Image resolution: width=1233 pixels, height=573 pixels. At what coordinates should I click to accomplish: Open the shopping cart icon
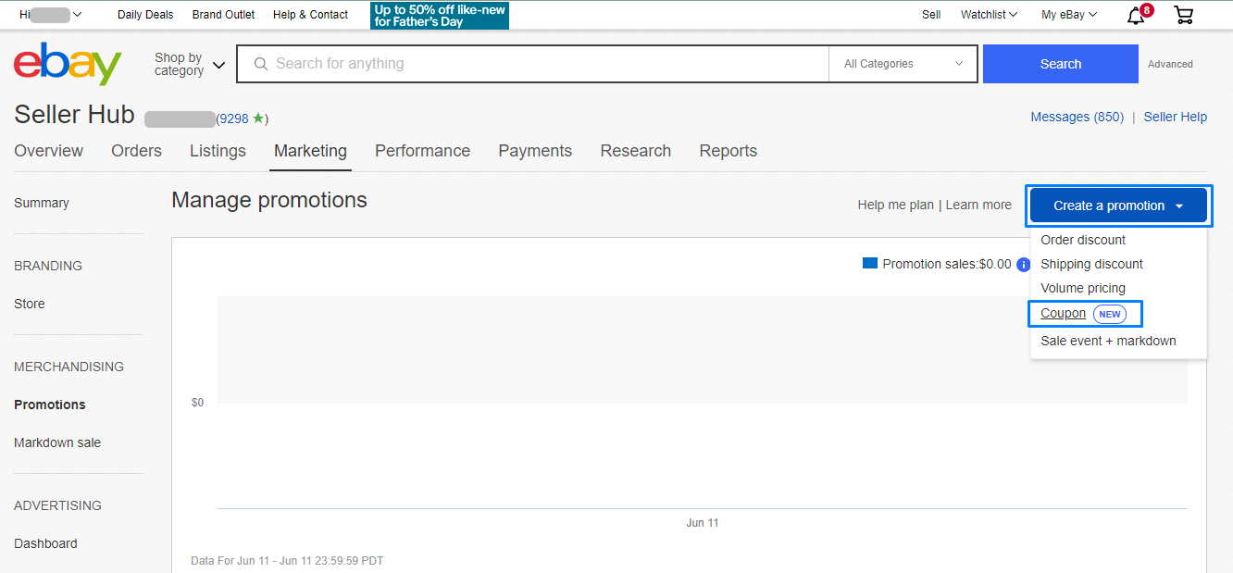tap(1183, 15)
